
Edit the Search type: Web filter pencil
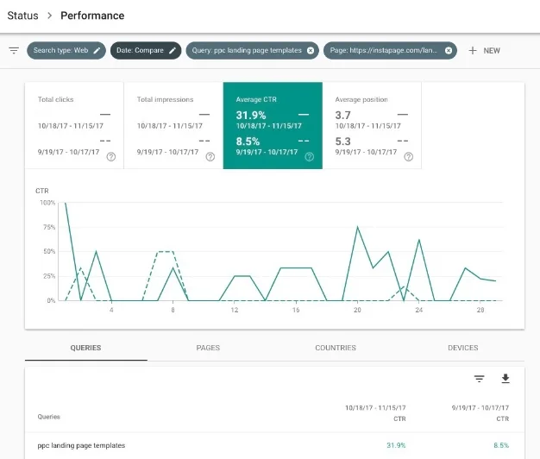97,51
